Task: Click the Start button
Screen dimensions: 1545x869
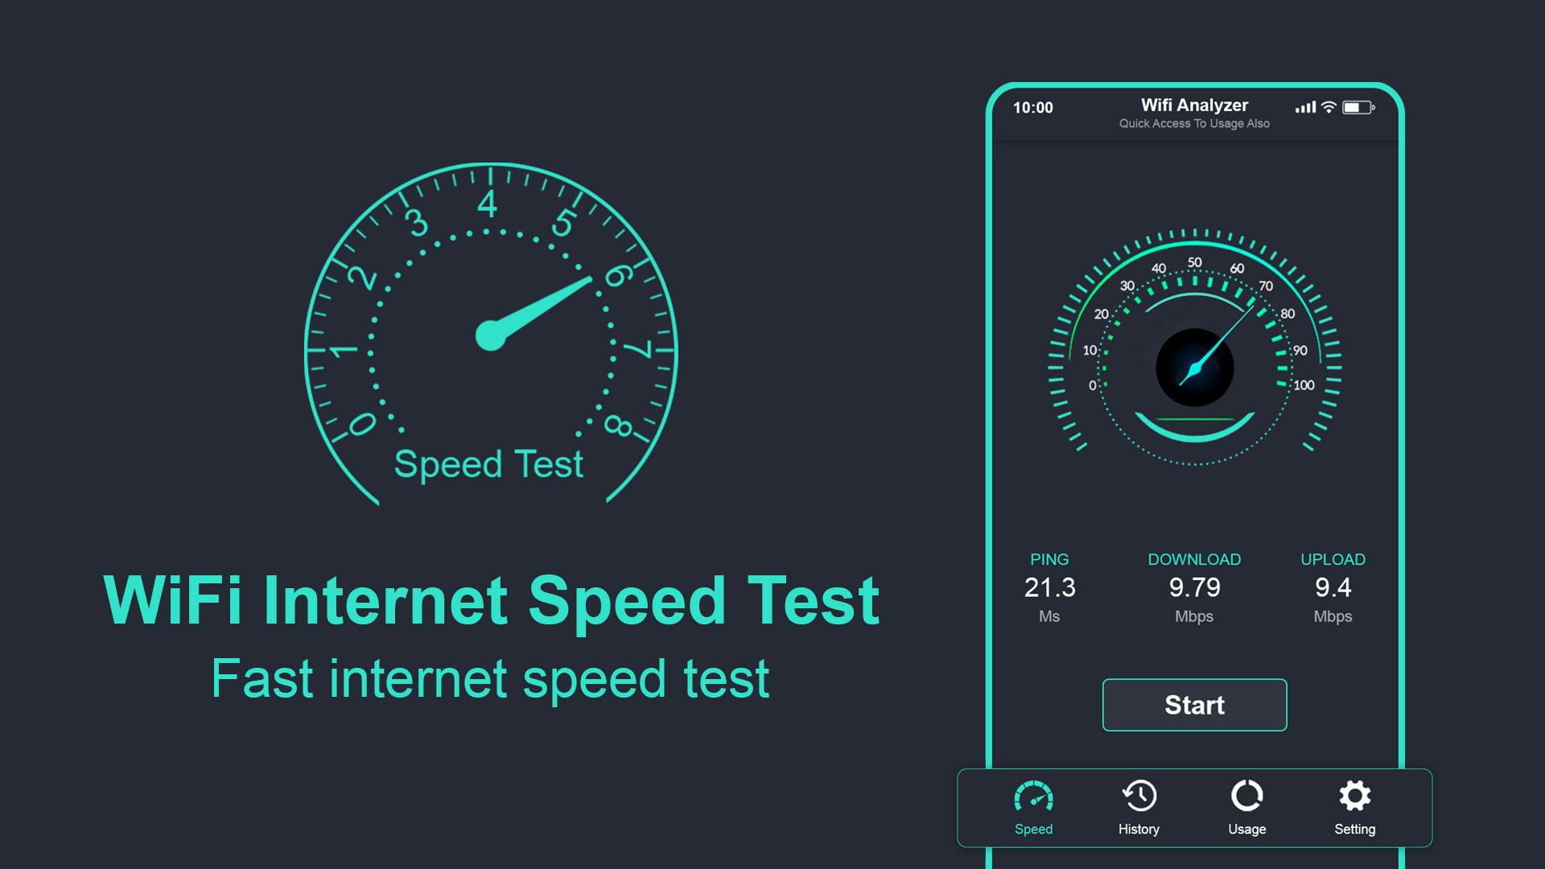Action: pos(1194,705)
